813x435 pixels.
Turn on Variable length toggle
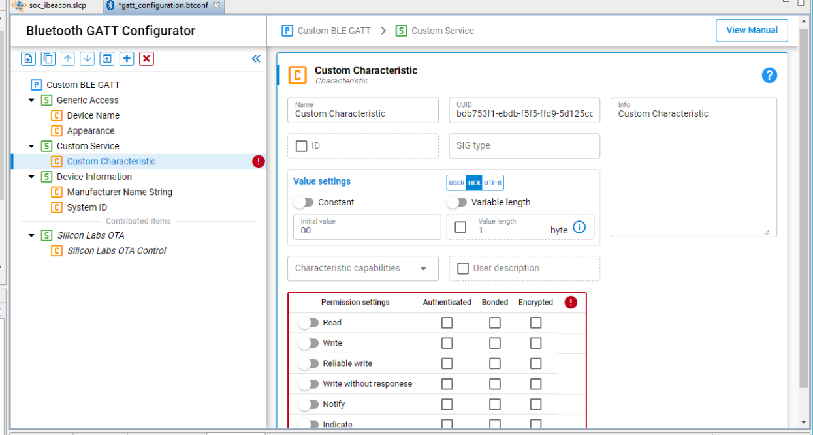(x=456, y=202)
